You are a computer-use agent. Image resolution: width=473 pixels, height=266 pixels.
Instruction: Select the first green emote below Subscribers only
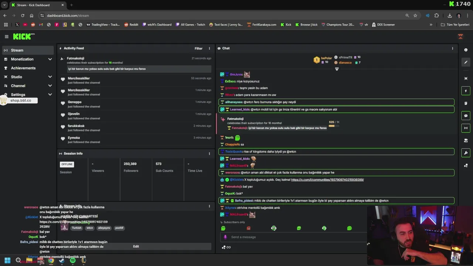pyautogui.click(x=223, y=228)
